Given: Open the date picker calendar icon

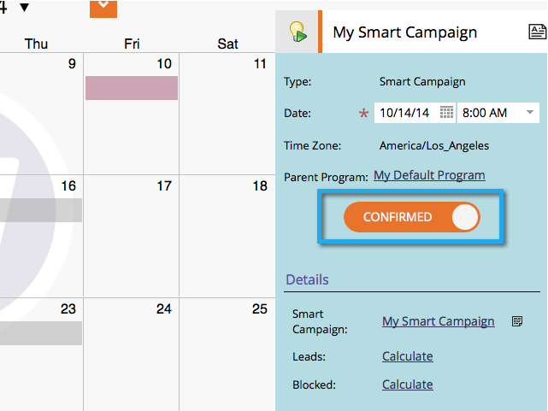Looking at the screenshot, I should tap(446, 112).
